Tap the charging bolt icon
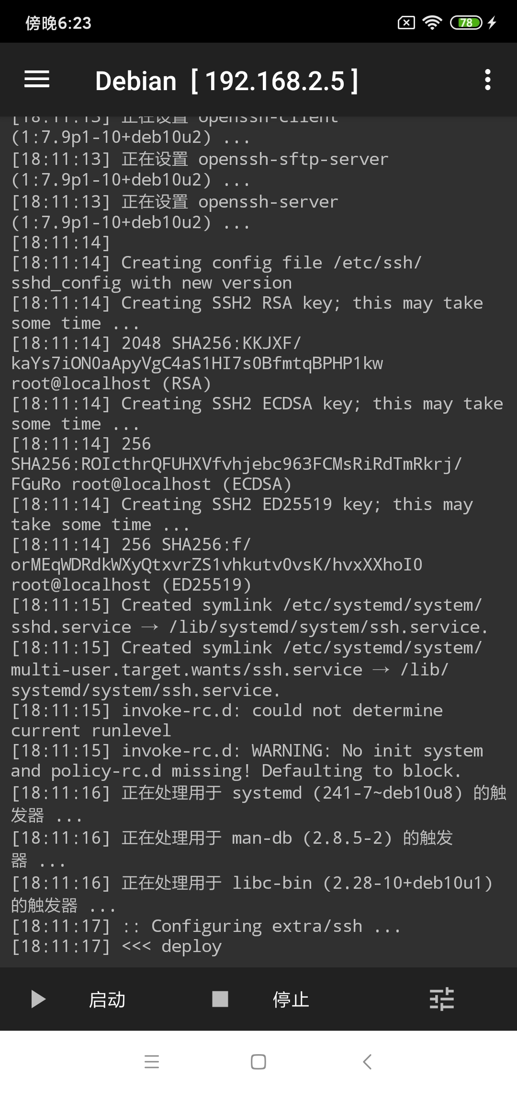The height and width of the screenshot is (1093, 517). (x=492, y=23)
